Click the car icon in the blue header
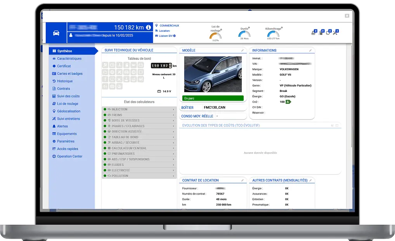This screenshot has width=395, height=241. click(x=56, y=33)
